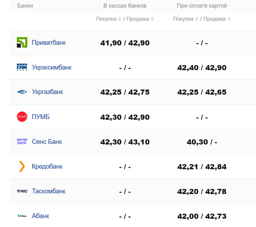Click the Abank green logo icon
Screen dimensions: 256x227
click(x=22, y=216)
